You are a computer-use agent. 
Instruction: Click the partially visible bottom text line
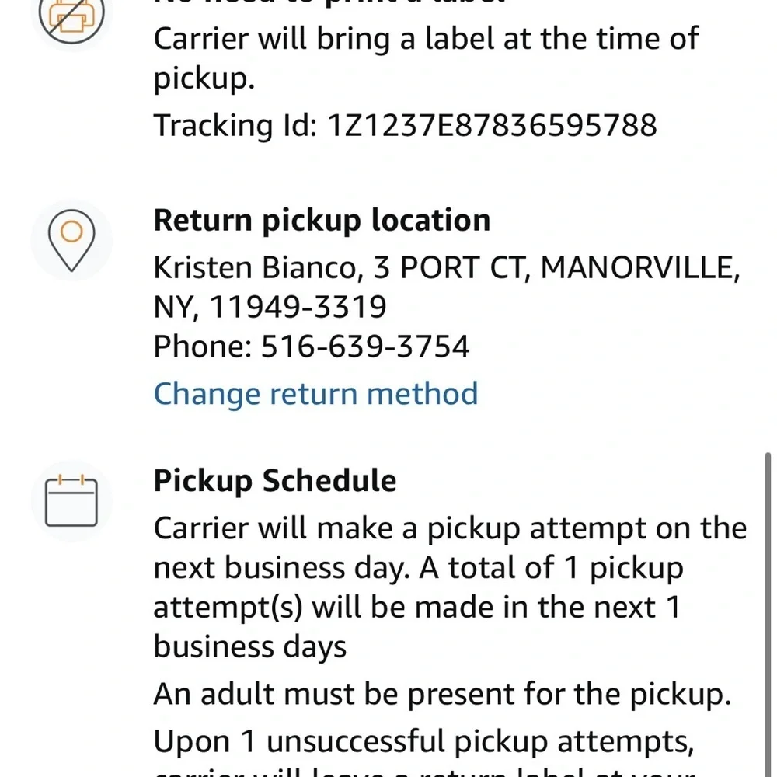[423, 772]
